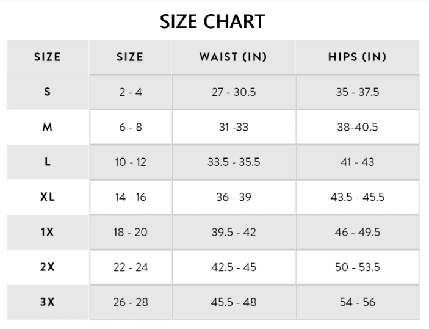Screen dimensions: 429x329
Task: Select the HIPS (IN) column header
Action: coord(357,57)
